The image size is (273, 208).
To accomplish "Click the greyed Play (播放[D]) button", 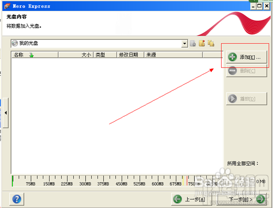I will click(x=247, y=99).
